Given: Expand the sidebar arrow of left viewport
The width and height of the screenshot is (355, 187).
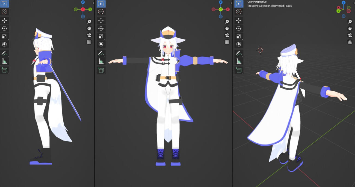Looking at the screenshot, I should (93, 3).
